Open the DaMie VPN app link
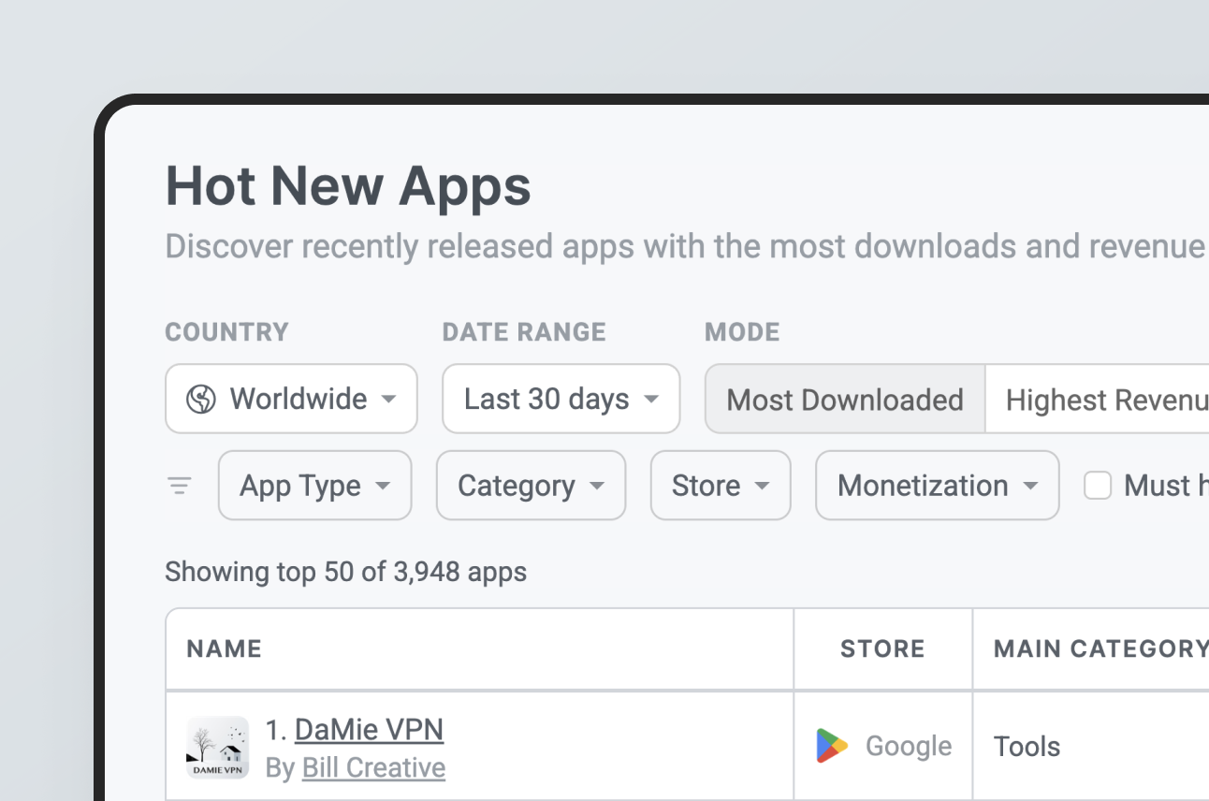1209x801 pixels. [369, 729]
